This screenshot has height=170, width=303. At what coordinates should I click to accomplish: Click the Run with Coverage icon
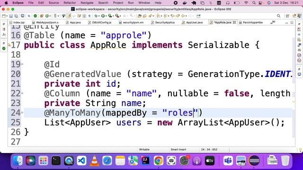click(110, 16)
